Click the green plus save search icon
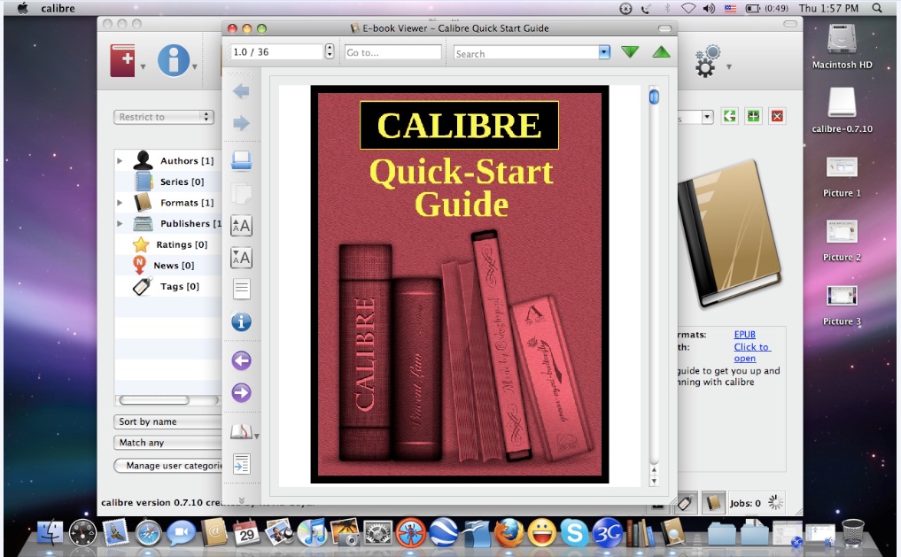Screen dimensions: 901x557 click(753, 116)
